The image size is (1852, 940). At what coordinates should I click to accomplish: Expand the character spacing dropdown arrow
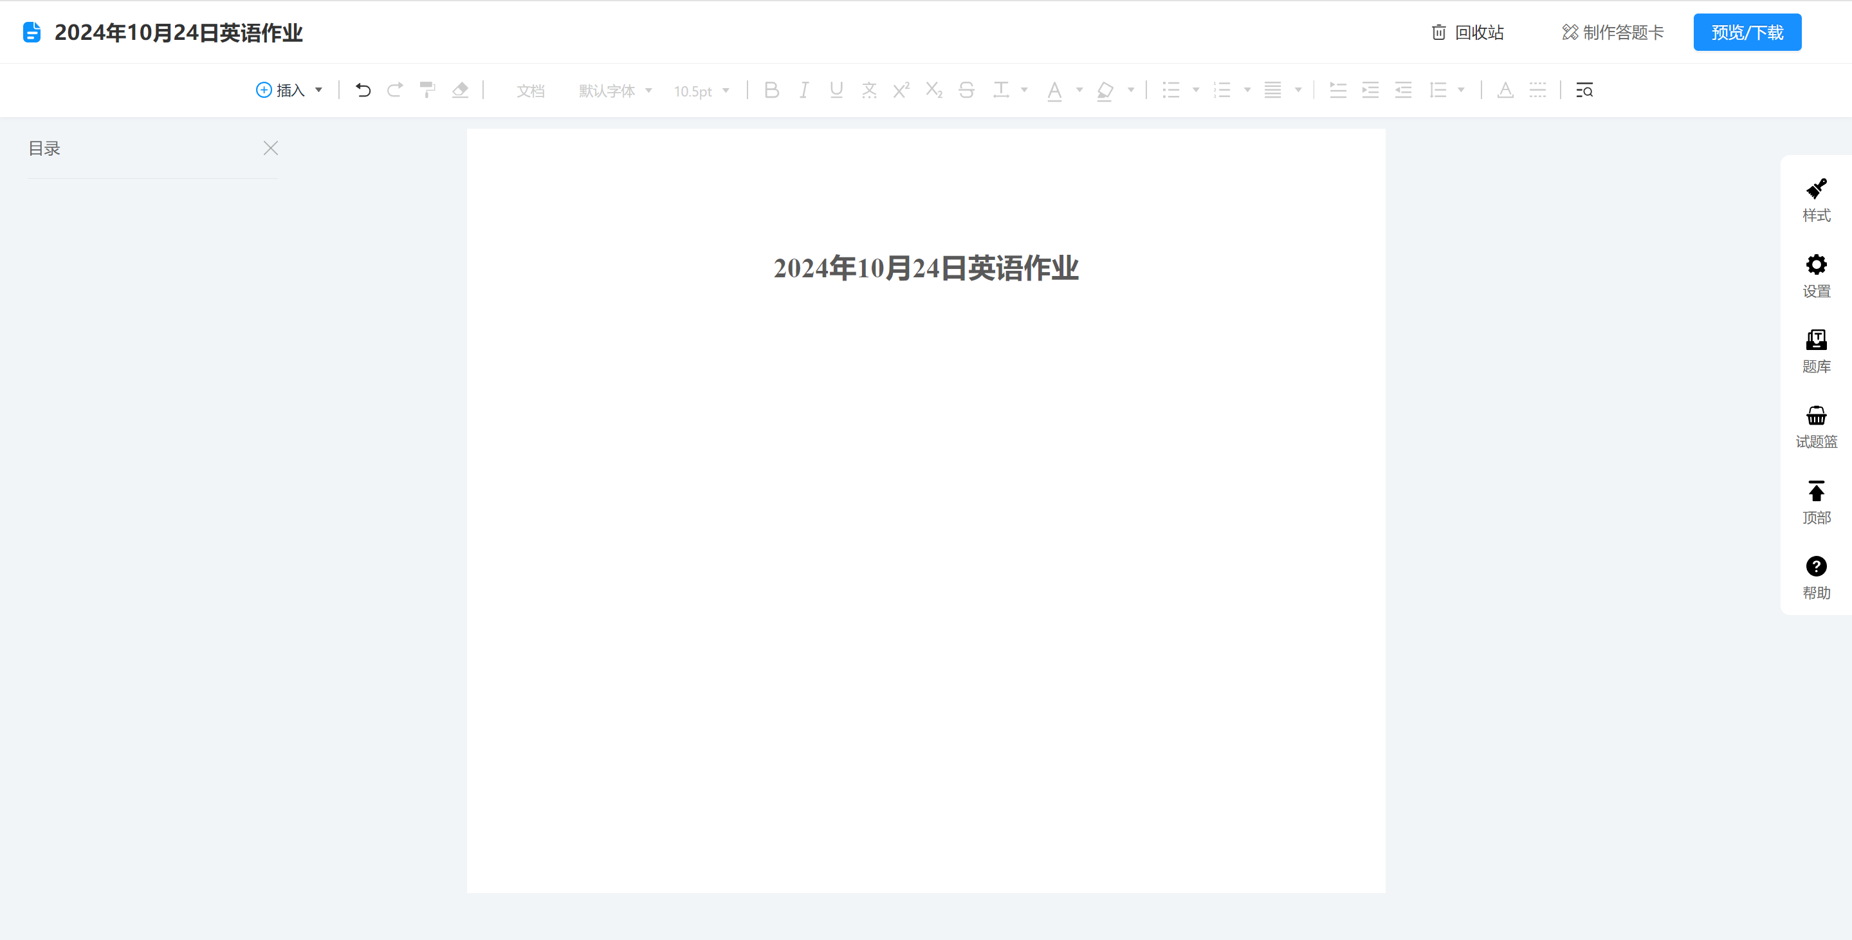pyautogui.click(x=1025, y=90)
